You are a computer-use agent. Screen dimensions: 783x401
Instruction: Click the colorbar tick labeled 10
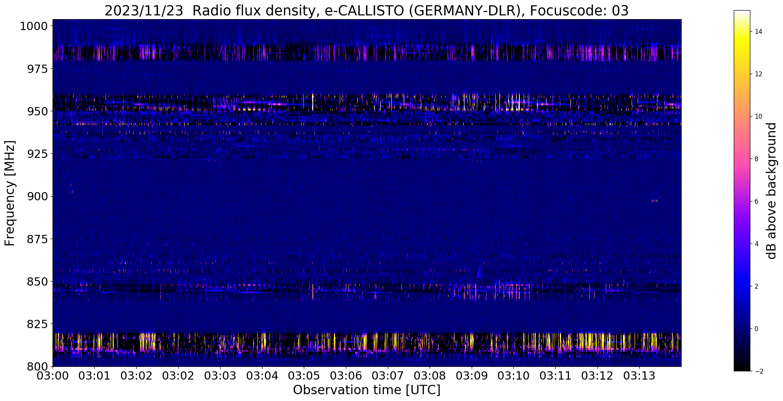coord(758,117)
